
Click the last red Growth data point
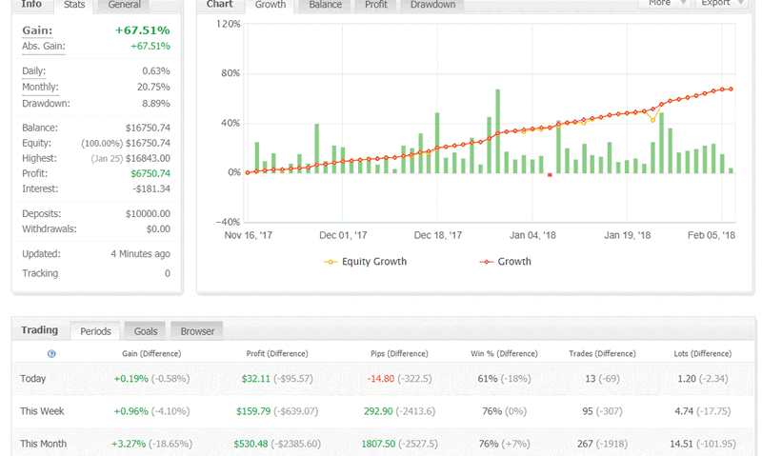(x=731, y=89)
